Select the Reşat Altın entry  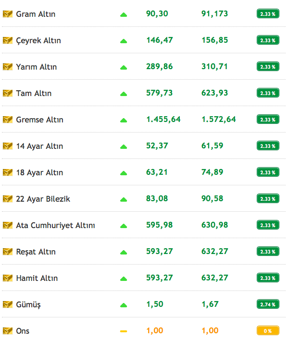pos(36,252)
